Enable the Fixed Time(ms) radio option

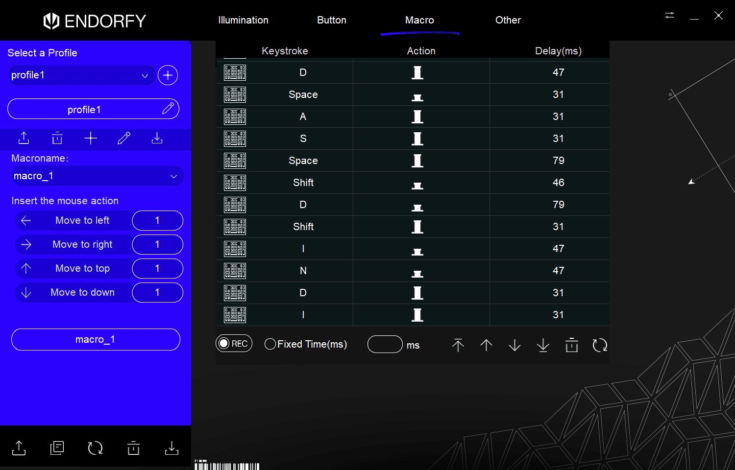click(x=270, y=344)
